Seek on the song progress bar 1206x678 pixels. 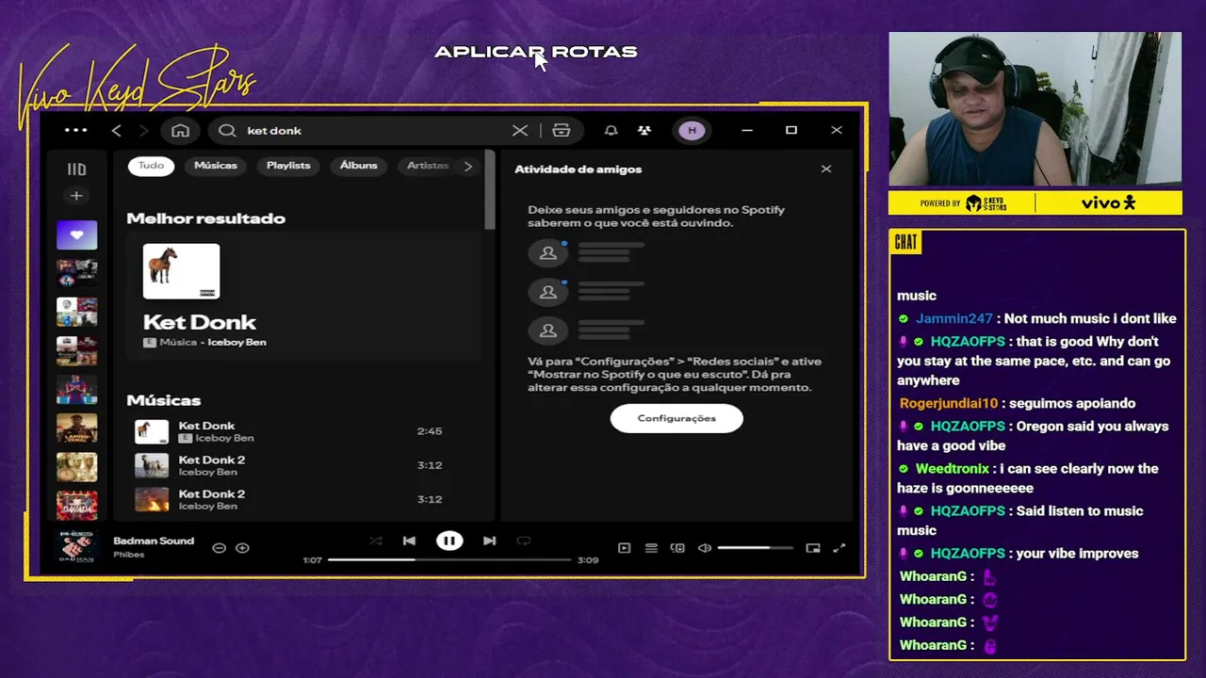point(449,559)
